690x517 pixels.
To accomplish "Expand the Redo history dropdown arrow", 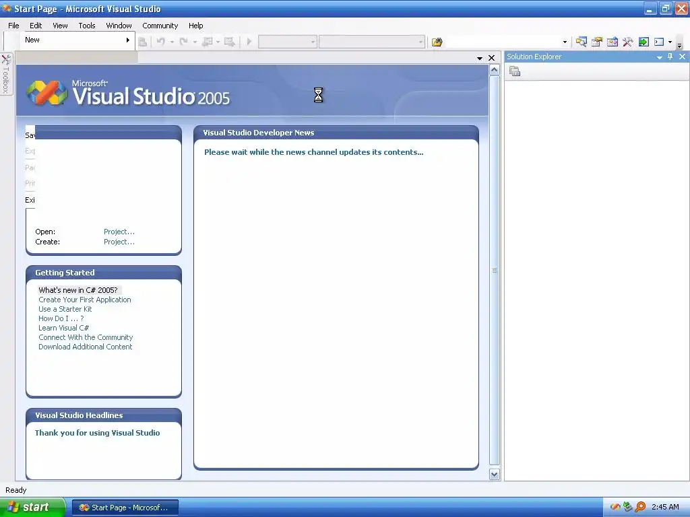I will 195,42.
